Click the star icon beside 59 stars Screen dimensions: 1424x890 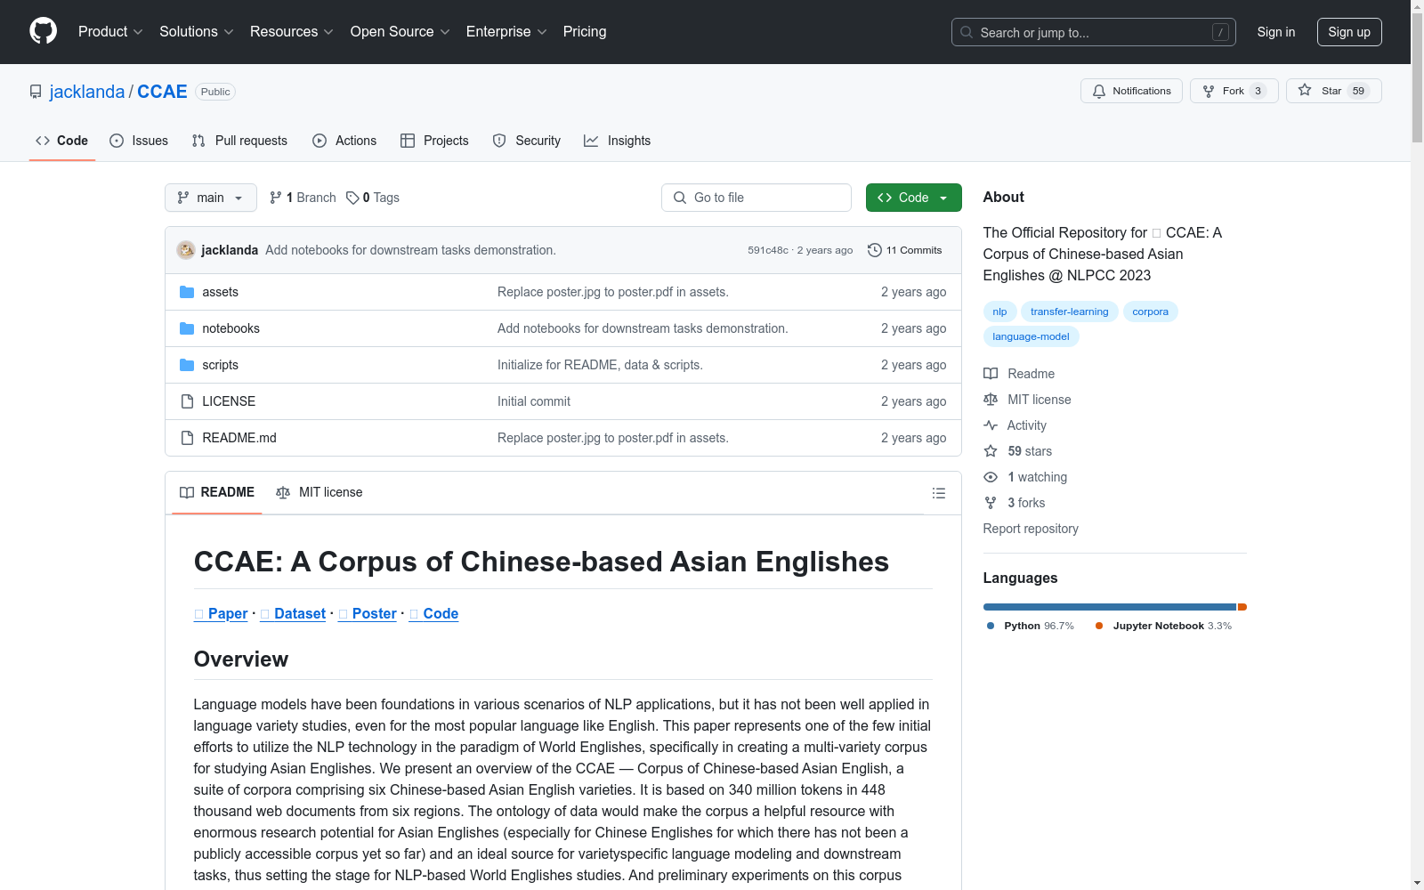click(991, 451)
